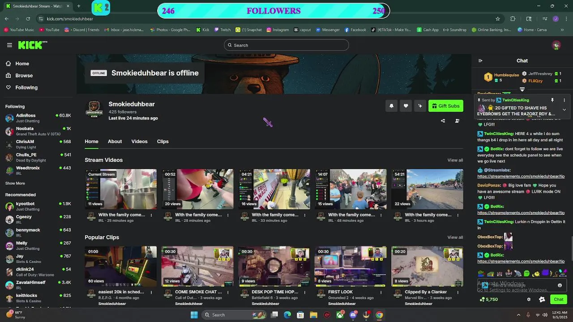Viewport: 573px width, 322px height.
Task: Click the Smokieduhbear channel avatar
Action: (94, 109)
